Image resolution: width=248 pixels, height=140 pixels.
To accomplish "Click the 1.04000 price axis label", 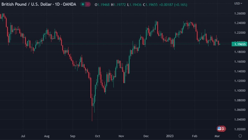I will point(240,119).
